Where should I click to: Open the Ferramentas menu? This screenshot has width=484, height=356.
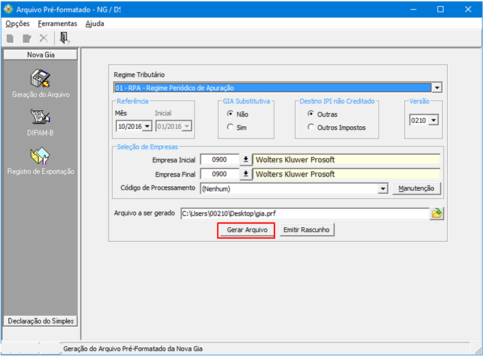57,23
